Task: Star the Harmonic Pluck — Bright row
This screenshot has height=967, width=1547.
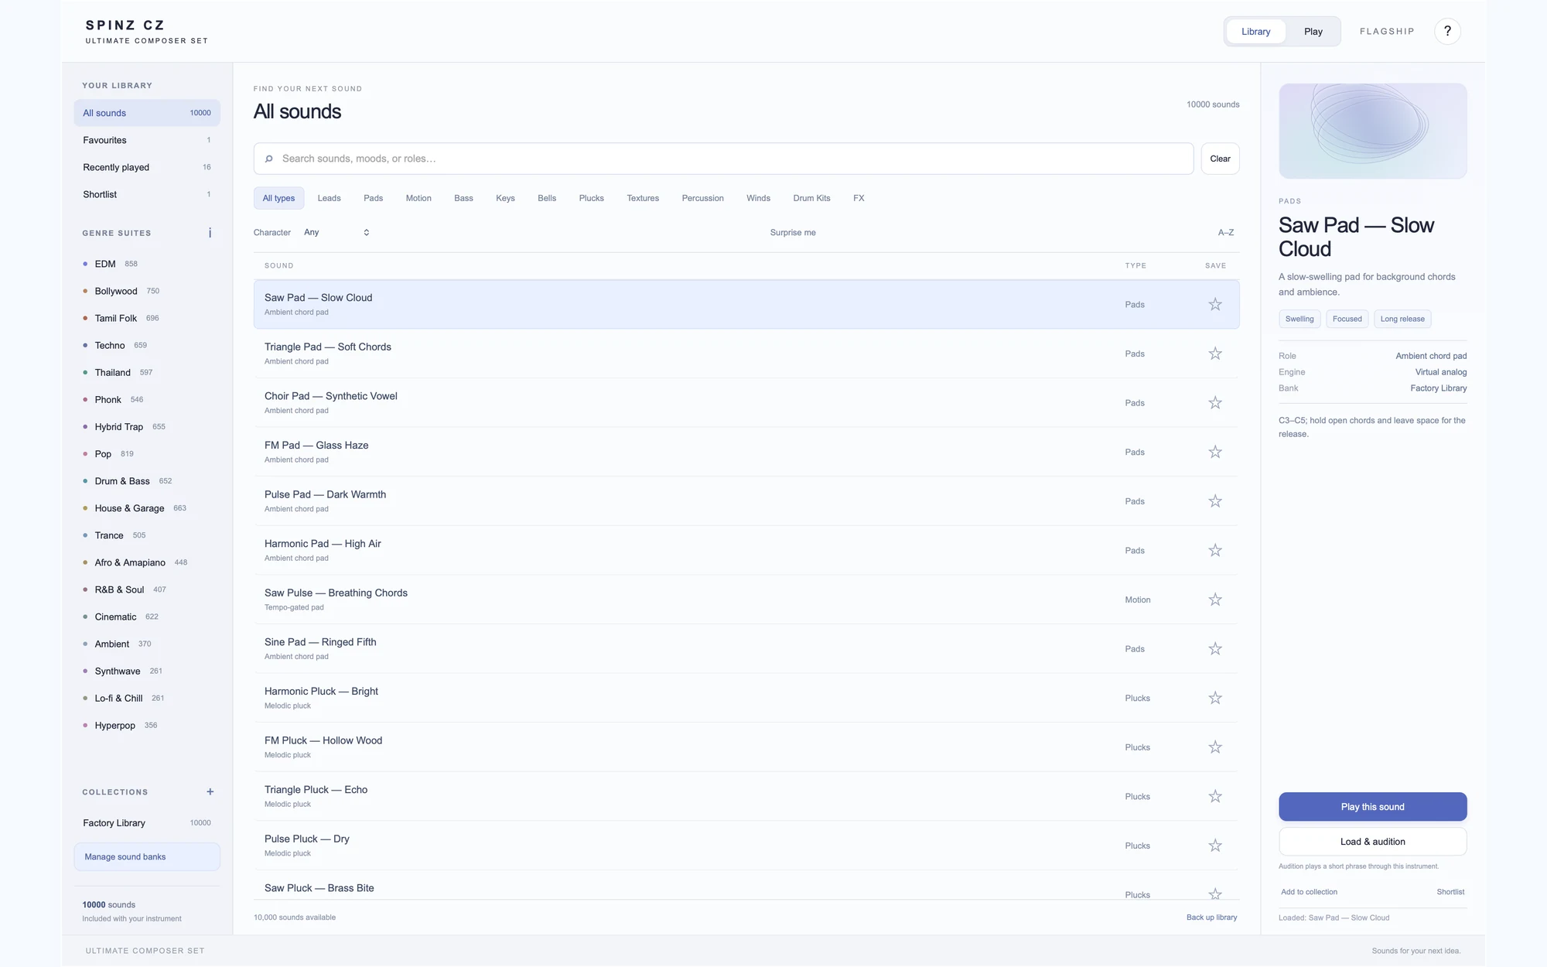Action: [1215, 698]
